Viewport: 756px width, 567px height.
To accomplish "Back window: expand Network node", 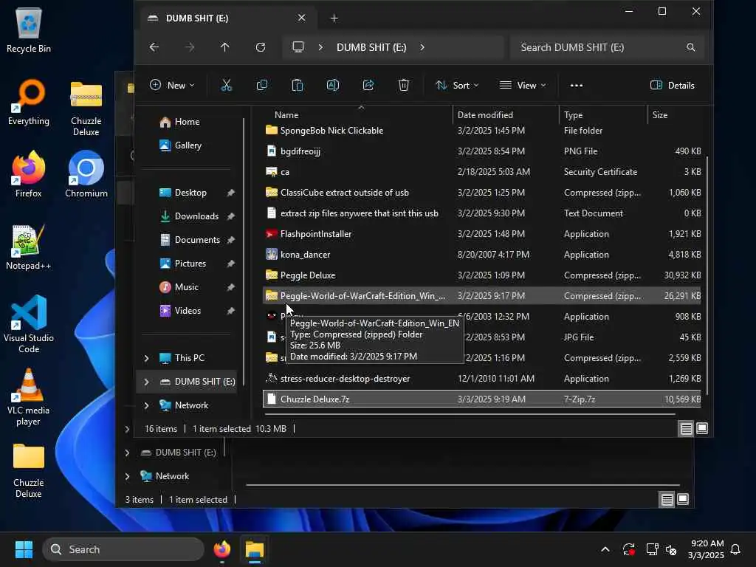I will [x=127, y=476].
